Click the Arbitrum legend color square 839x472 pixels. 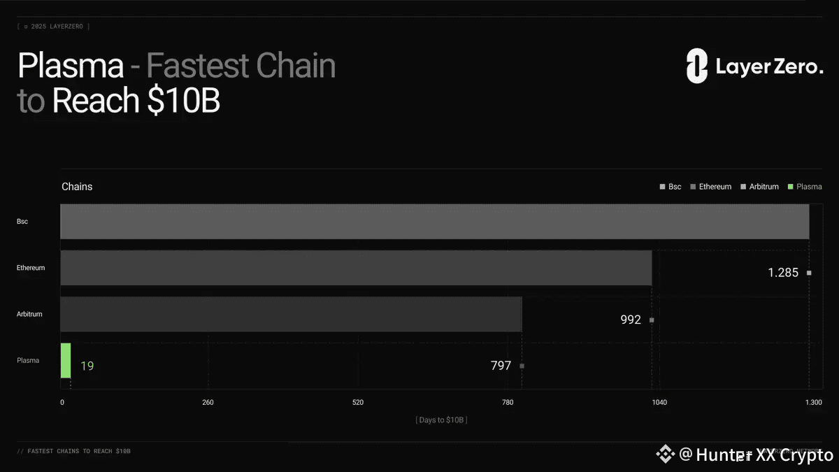point(743,187)
